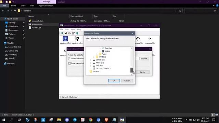The width and height of the screenshot is (219, 123).
Task: Click the tree scrollbar down arrow
Action: coord(131,74)
